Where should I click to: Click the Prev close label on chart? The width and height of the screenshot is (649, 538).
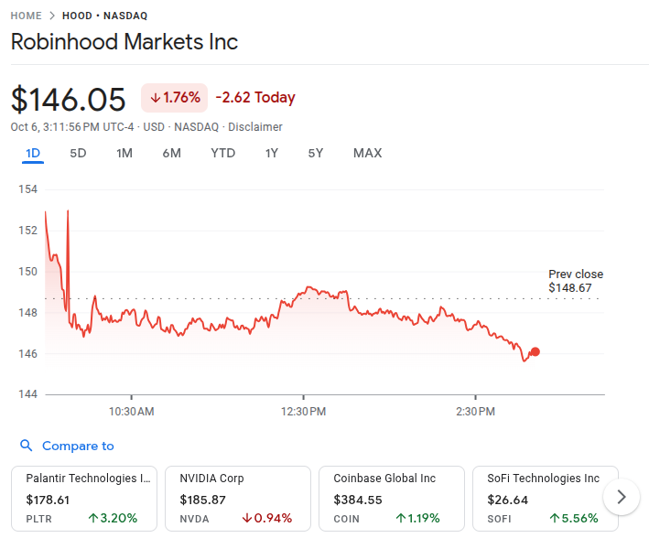point(575,274)
